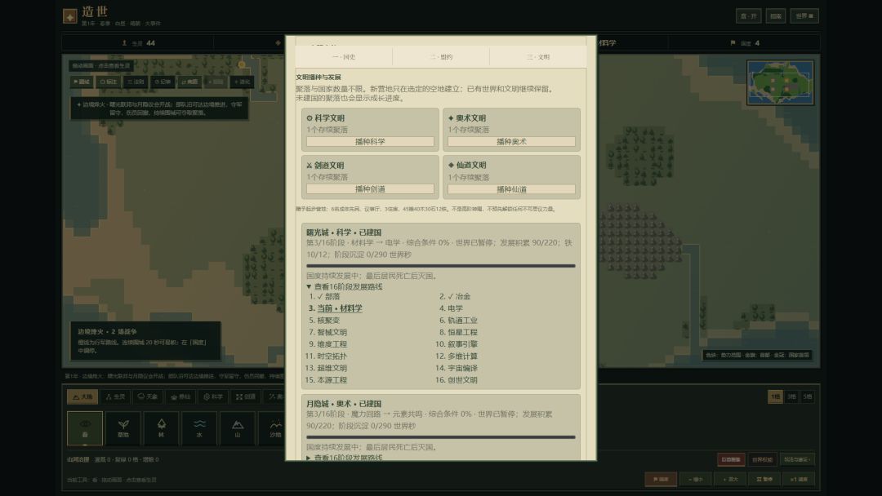Click the 播种科学 button
Screen dimensions: 882x496
click(x=370, y=142)
